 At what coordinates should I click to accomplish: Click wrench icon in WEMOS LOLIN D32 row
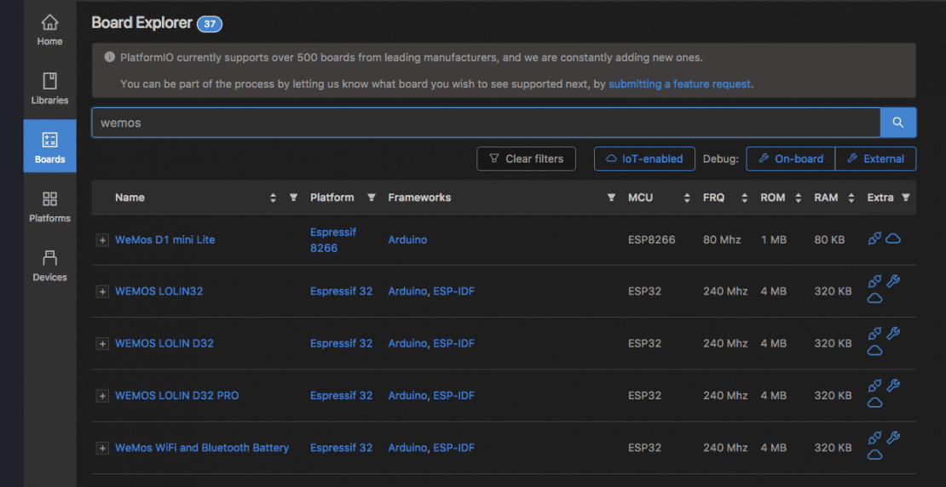(893, 333)
